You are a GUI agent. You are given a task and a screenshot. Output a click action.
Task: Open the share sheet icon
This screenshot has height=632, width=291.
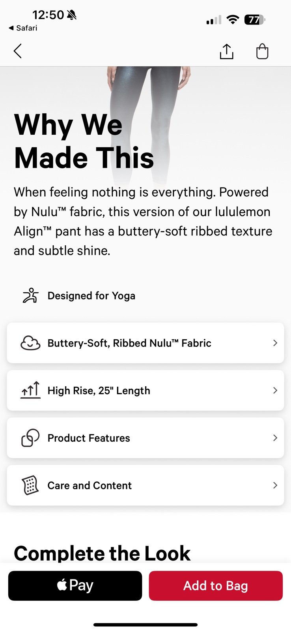tap(226, 51)
